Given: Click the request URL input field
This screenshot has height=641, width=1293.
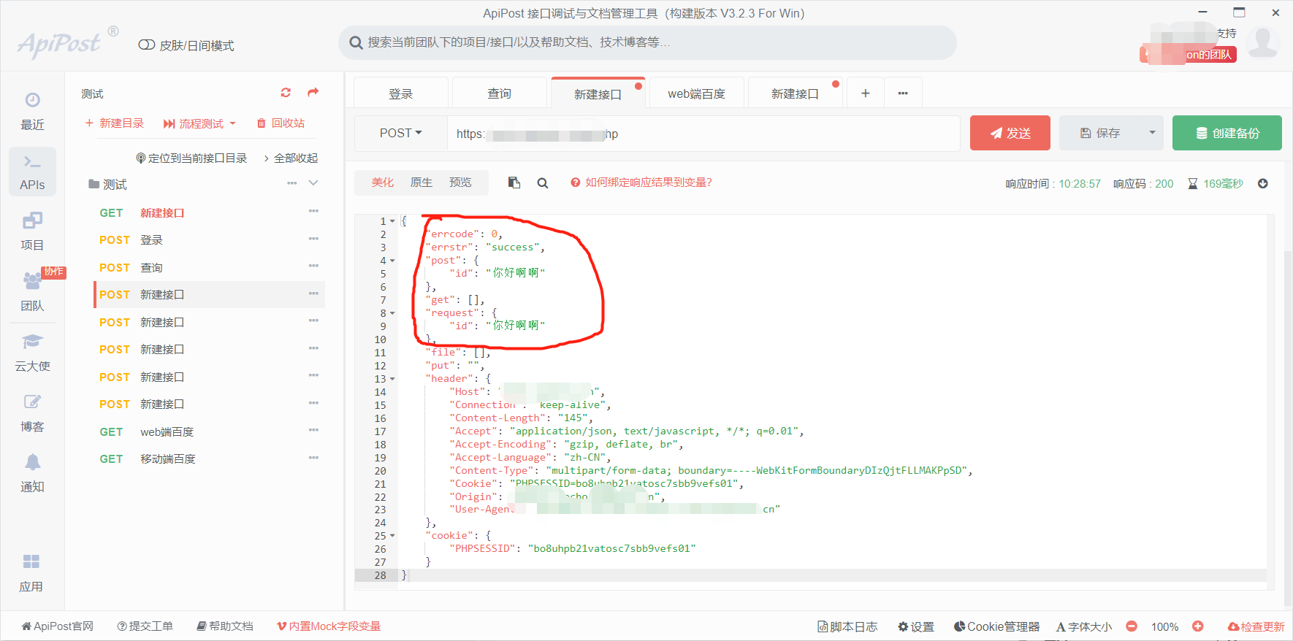Looking at the screenshot, I should click(x=703, y=134).
